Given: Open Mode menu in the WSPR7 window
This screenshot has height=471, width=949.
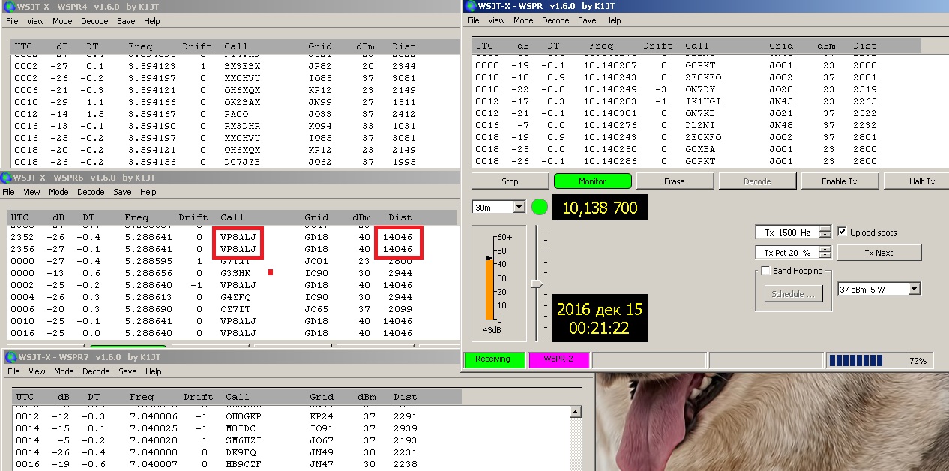Looking at the screenshot, I should pyautogui.click(x=64, y=371).
